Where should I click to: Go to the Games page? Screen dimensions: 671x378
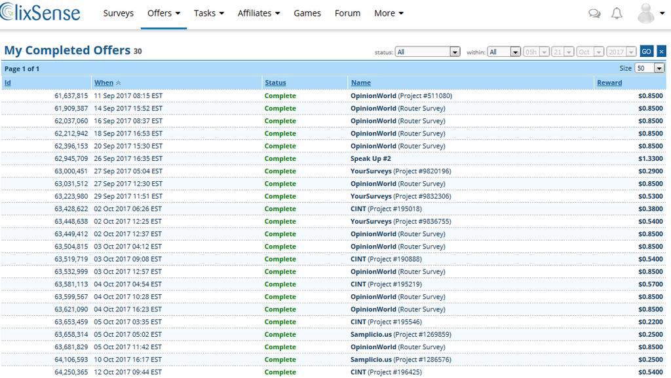307,13
